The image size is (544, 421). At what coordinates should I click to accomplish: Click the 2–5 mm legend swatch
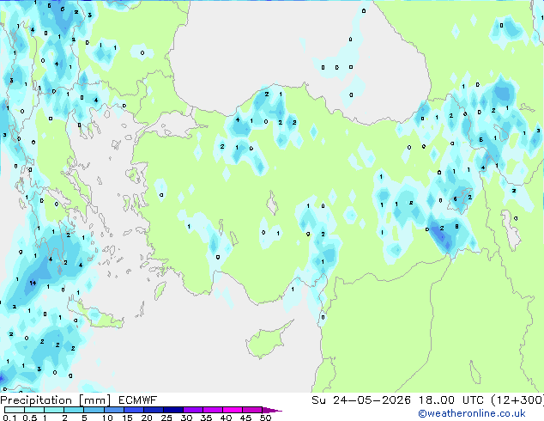[x=74, y=410]
